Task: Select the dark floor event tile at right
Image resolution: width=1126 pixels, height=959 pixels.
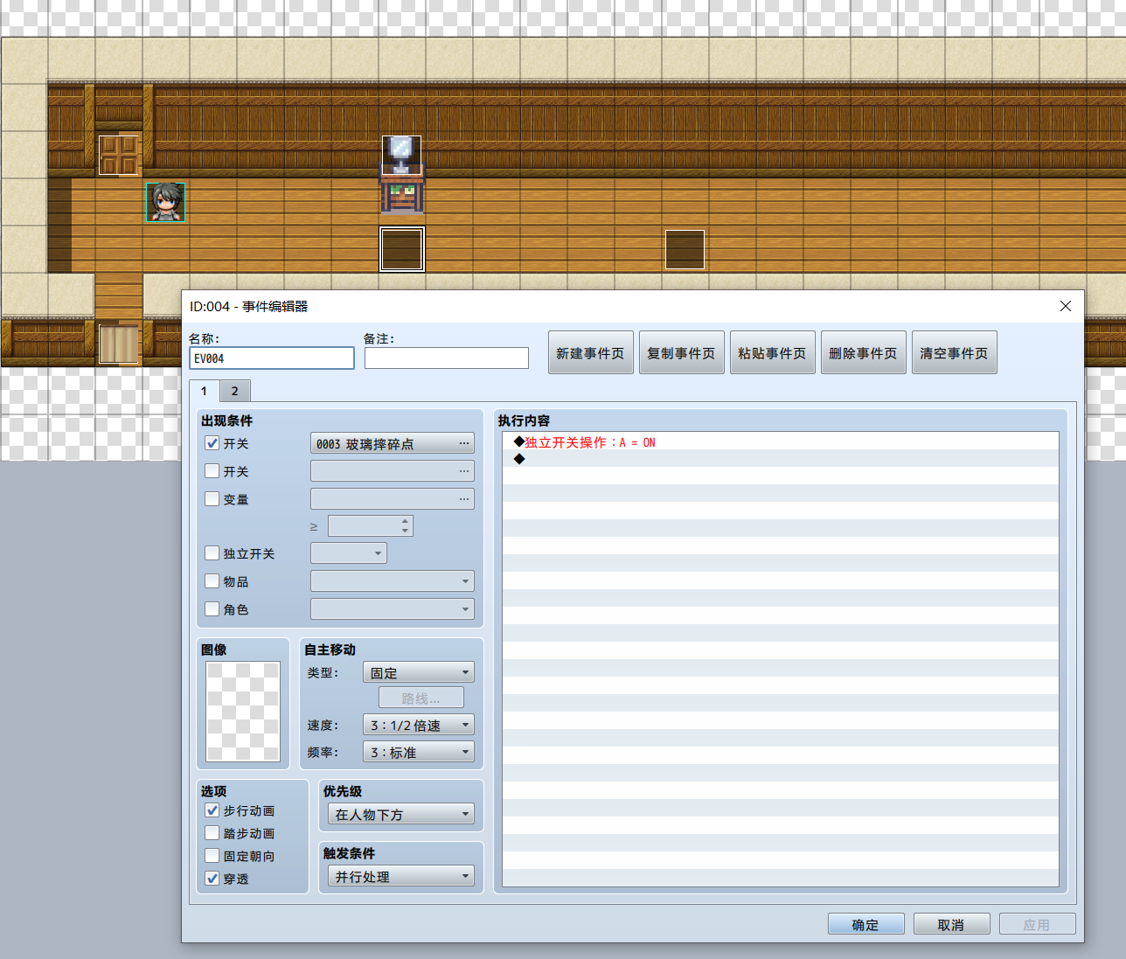Action: pos(685,249)
